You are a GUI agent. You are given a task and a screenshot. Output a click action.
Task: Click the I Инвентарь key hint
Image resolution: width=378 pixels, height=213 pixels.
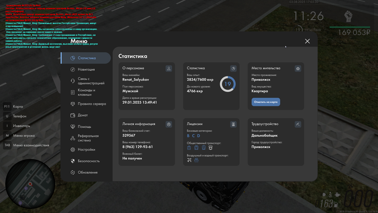click(17, 126)
